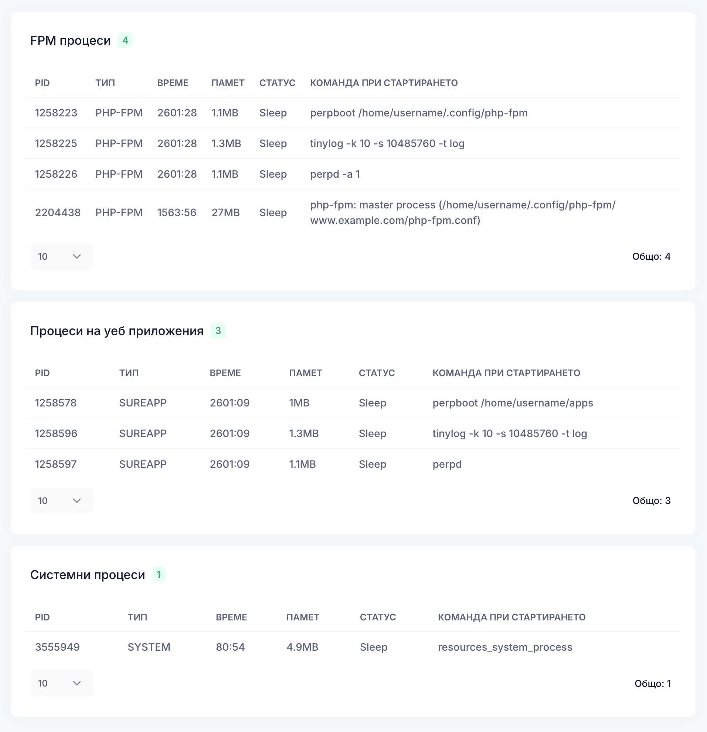This screenshot has height=732, width=707.
Task: Click the count badge next to Системни процеси
Action: coord(158,574)
